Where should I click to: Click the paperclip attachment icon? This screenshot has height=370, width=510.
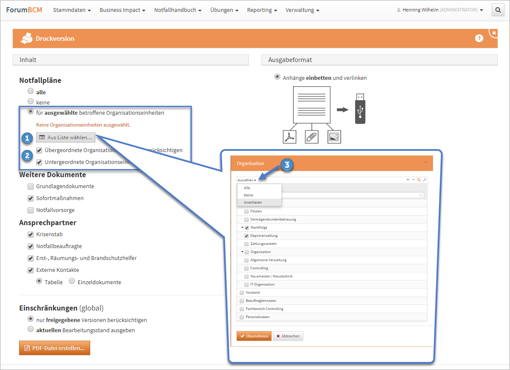pyautogui.click(x=312, y=137)
